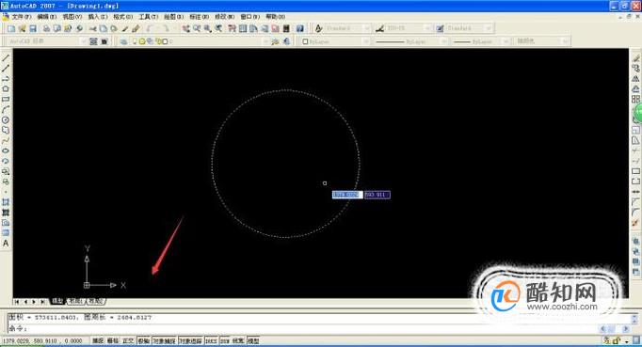Click the Cut scissors icon
The height and width of the screenshot is (347, 642).
click(x=93, y=28)
